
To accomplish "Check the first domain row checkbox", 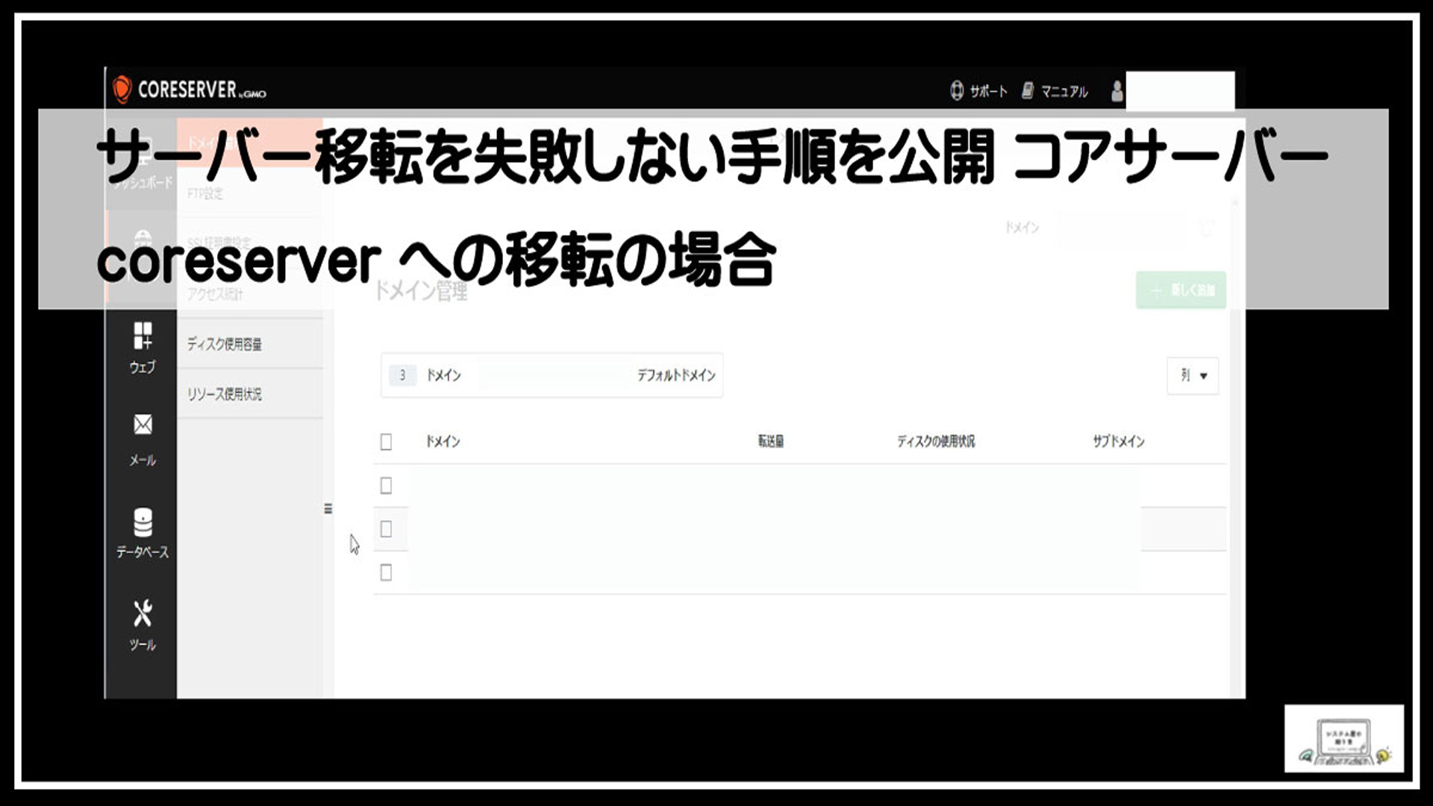I will tap(386, 486).
